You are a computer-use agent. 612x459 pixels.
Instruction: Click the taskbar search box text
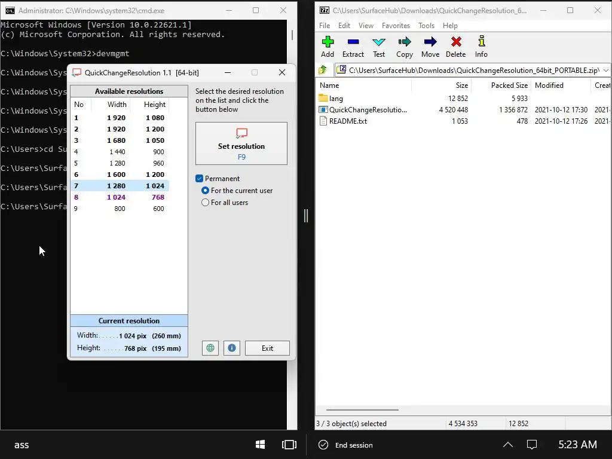point(22,445)
